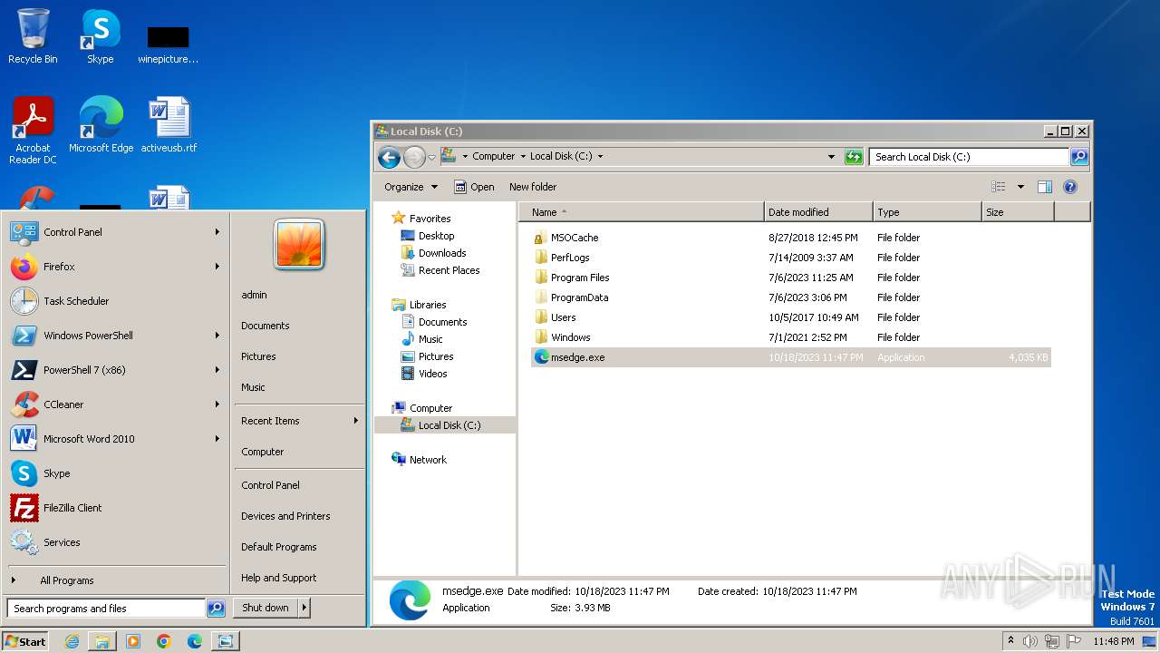Expand Windows PowerShell jump list arrow
Viewport: 1160px width, 653px height.
217,336
